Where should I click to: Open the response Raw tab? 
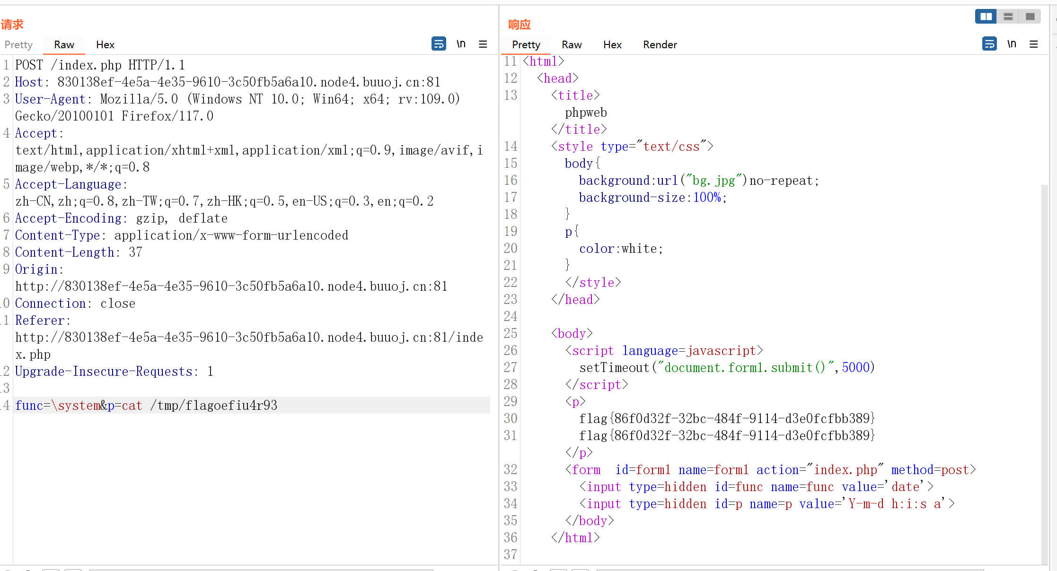572,45
